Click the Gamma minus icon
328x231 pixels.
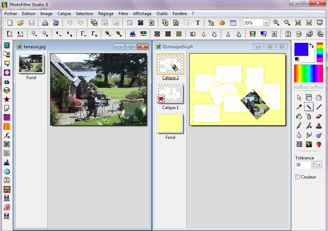coord(83,34)
